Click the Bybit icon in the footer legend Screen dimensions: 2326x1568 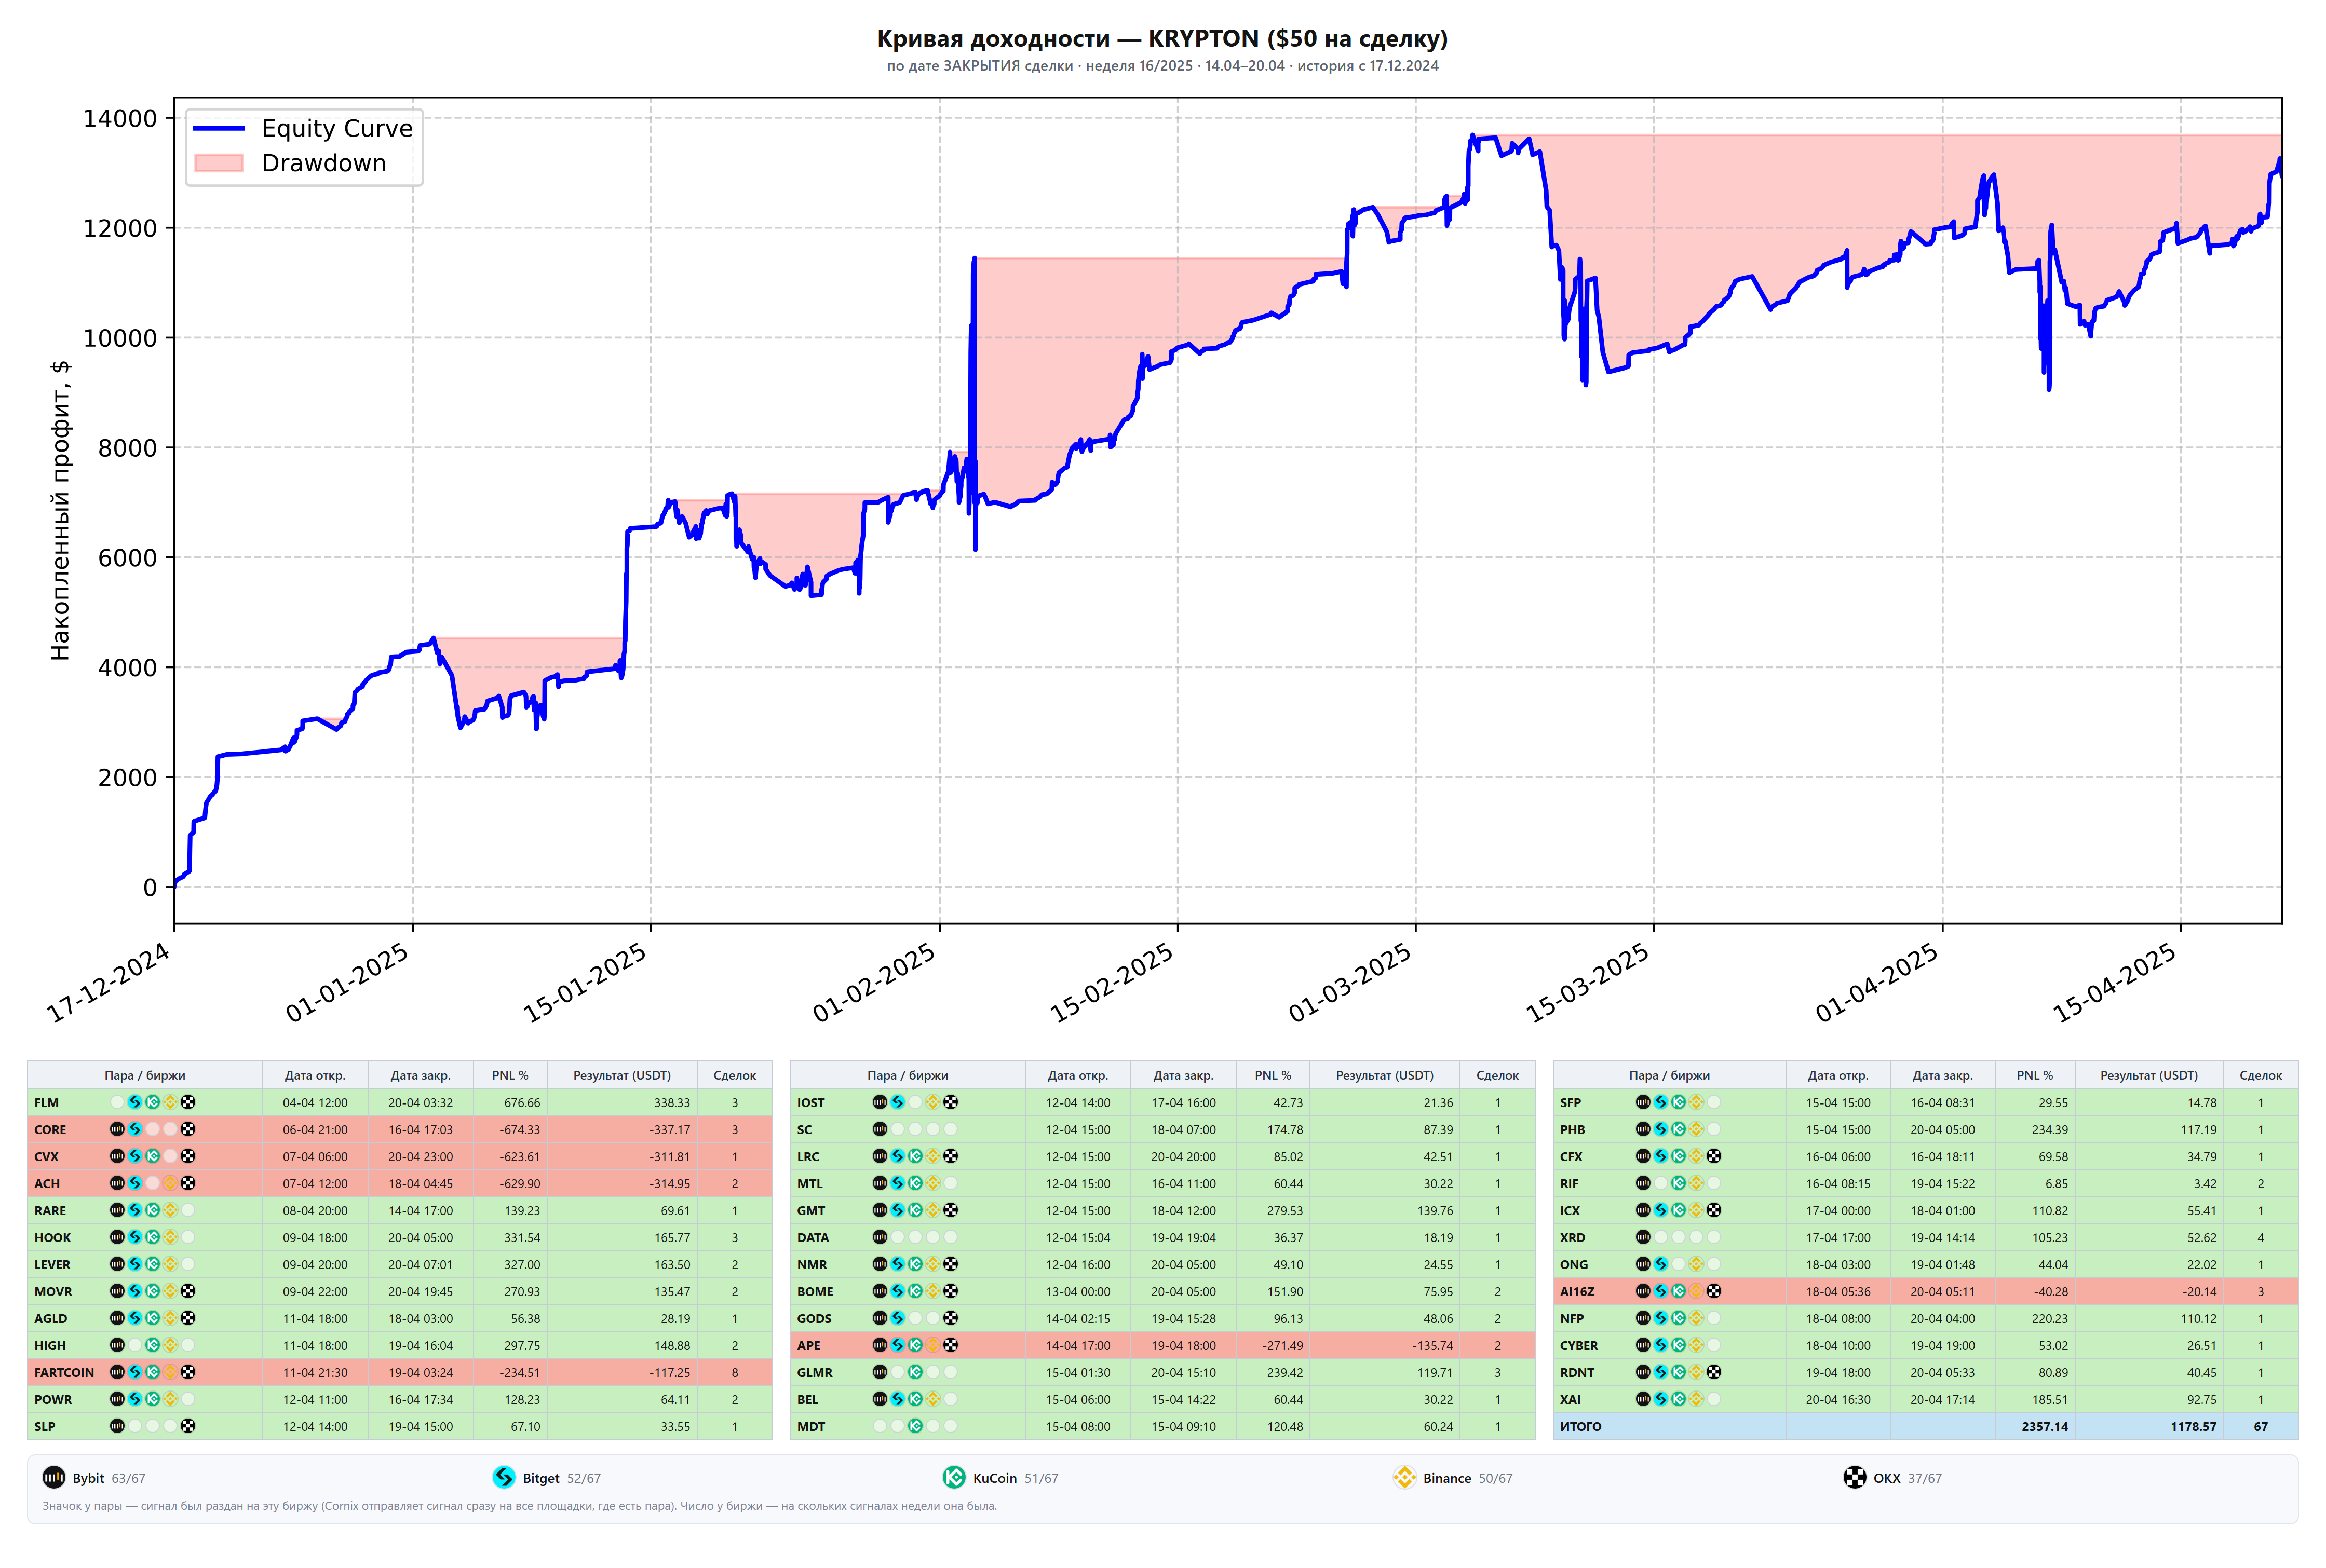click(54, 1477)
